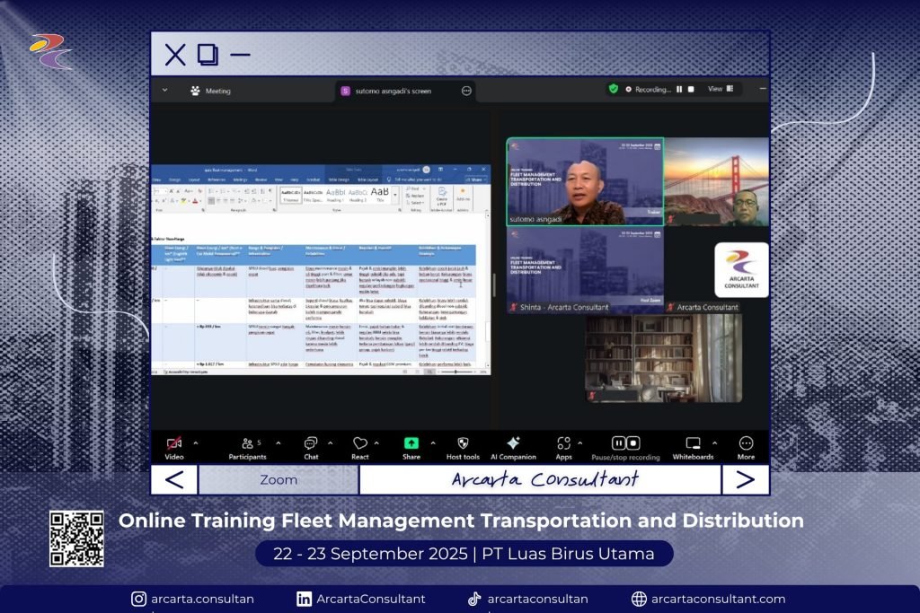Open the Apps menu icon
920x613 pixels.
pos(563,444)
